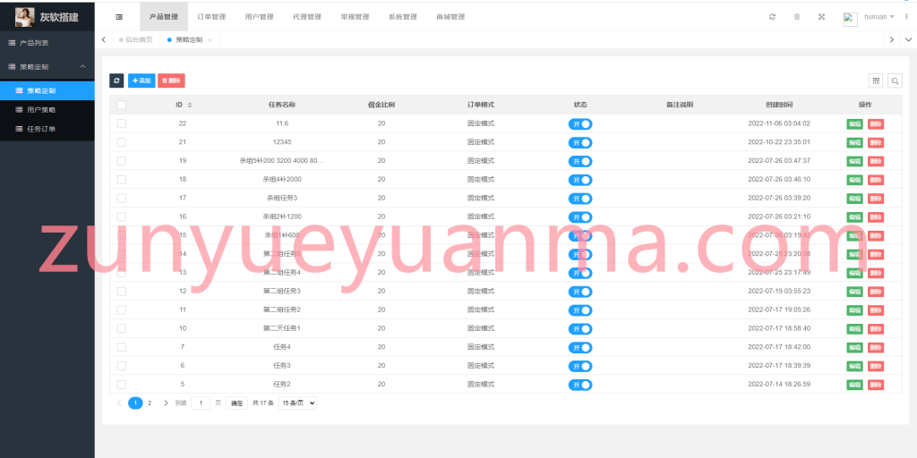Open the 用户管理 top menu

tap(259, 17)
